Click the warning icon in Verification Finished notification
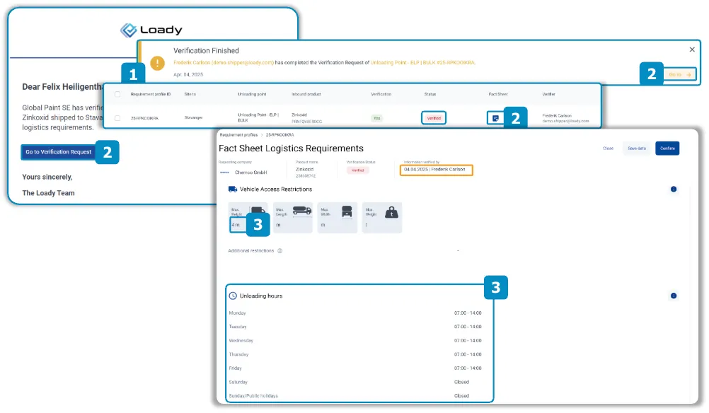 pos(157,63)
